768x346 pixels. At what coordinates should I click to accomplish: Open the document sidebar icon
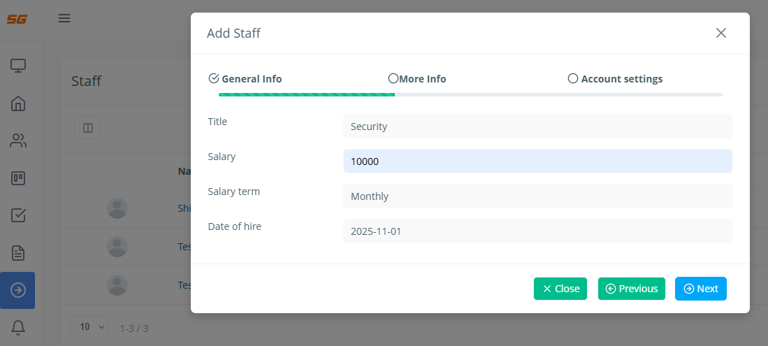(x=18, y=252)
